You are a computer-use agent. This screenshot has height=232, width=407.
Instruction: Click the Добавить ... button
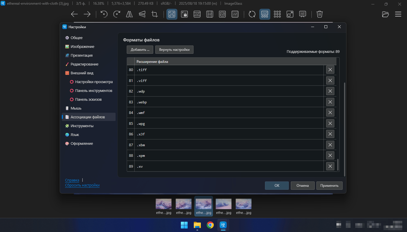tap(140, 50)
